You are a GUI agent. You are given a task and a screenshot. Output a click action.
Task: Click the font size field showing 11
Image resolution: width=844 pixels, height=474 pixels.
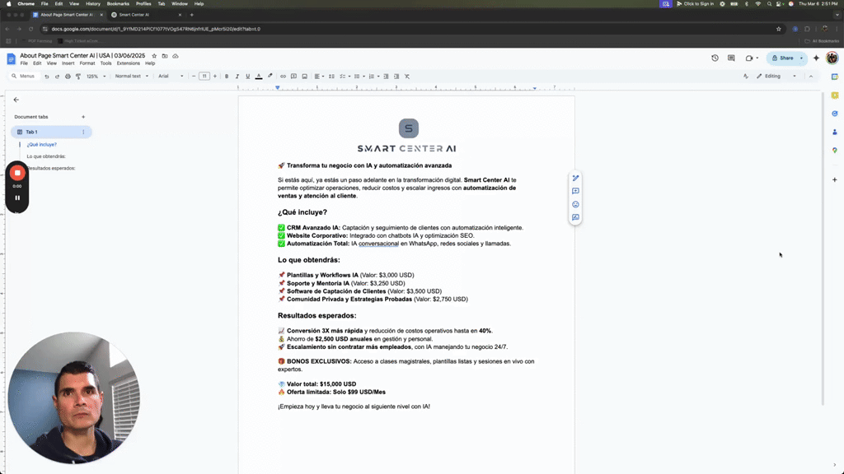click(204, 77)
